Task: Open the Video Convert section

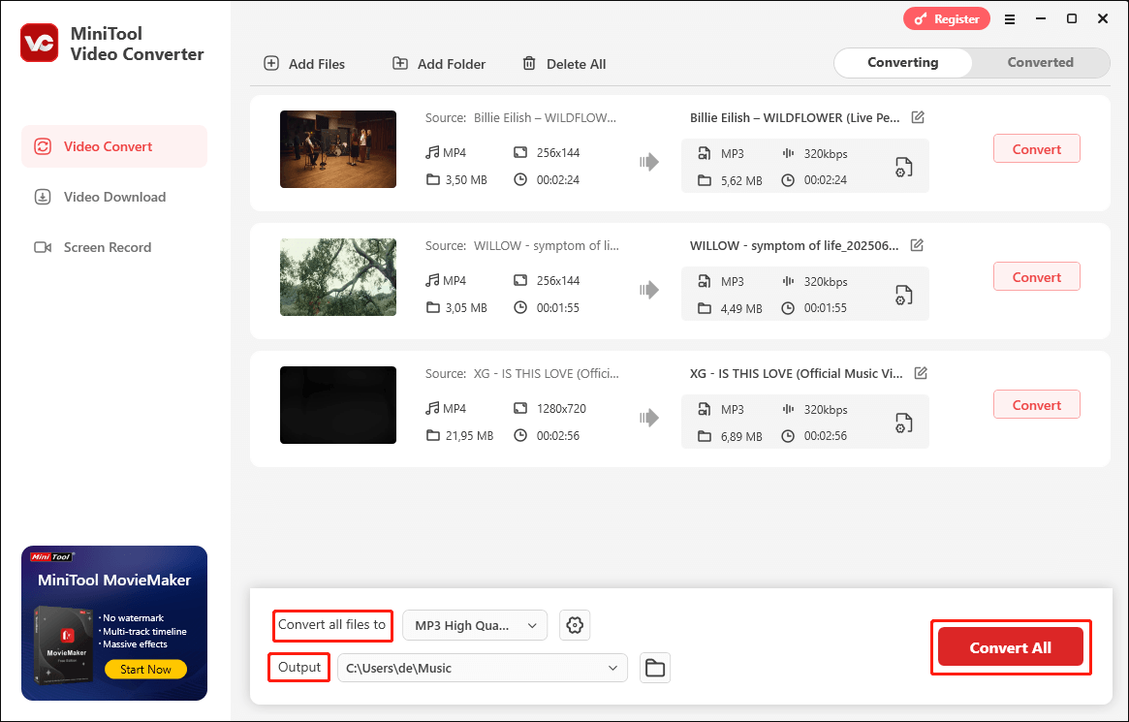Action: pos(114,146)
